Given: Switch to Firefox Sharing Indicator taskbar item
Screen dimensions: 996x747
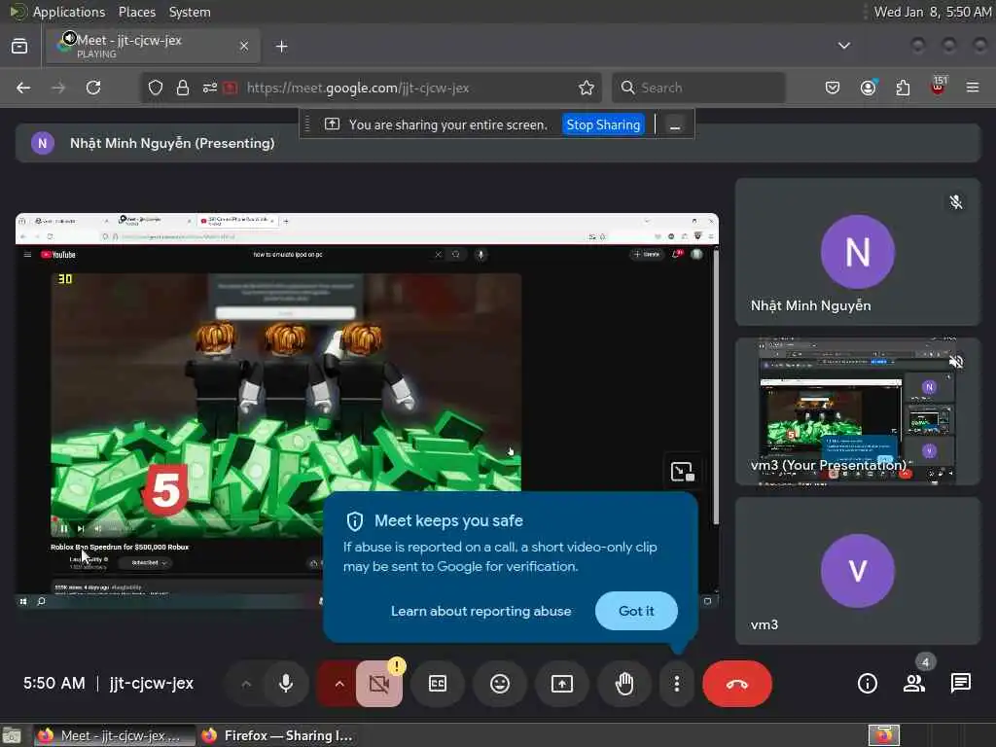Looking at the screenshot, I should [x=277, y=735].
